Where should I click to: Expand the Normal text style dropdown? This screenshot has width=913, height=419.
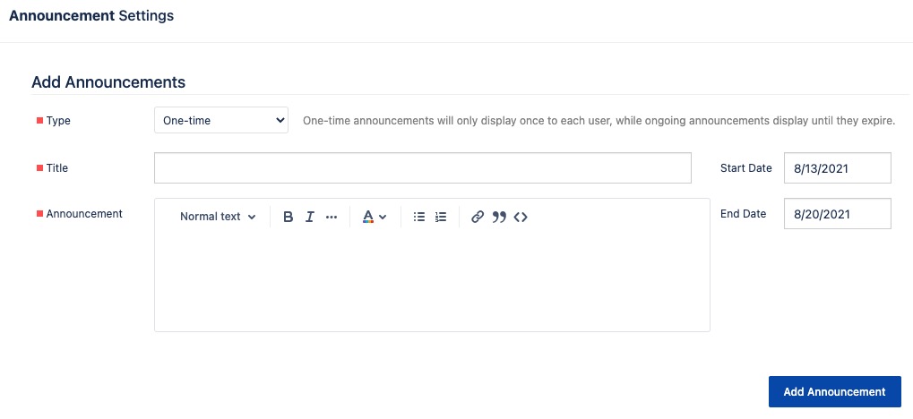pos(218,217)
